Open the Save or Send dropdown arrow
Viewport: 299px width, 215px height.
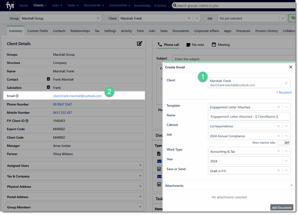tap(286, 170)
